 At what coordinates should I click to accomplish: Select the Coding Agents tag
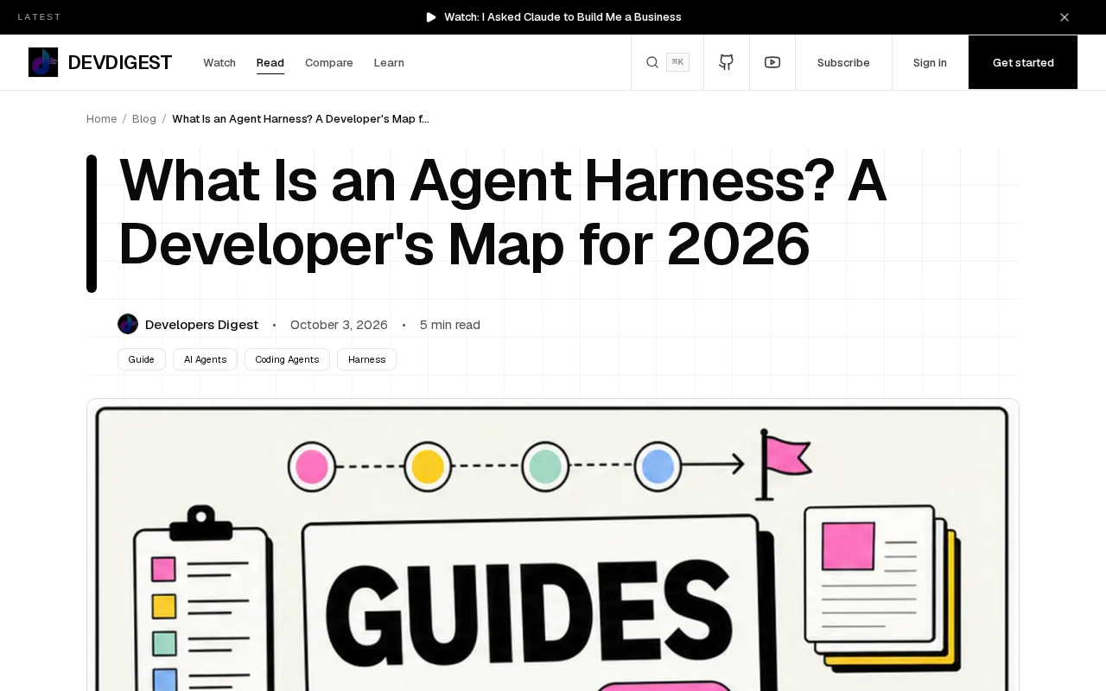click(x=287, y=359)
